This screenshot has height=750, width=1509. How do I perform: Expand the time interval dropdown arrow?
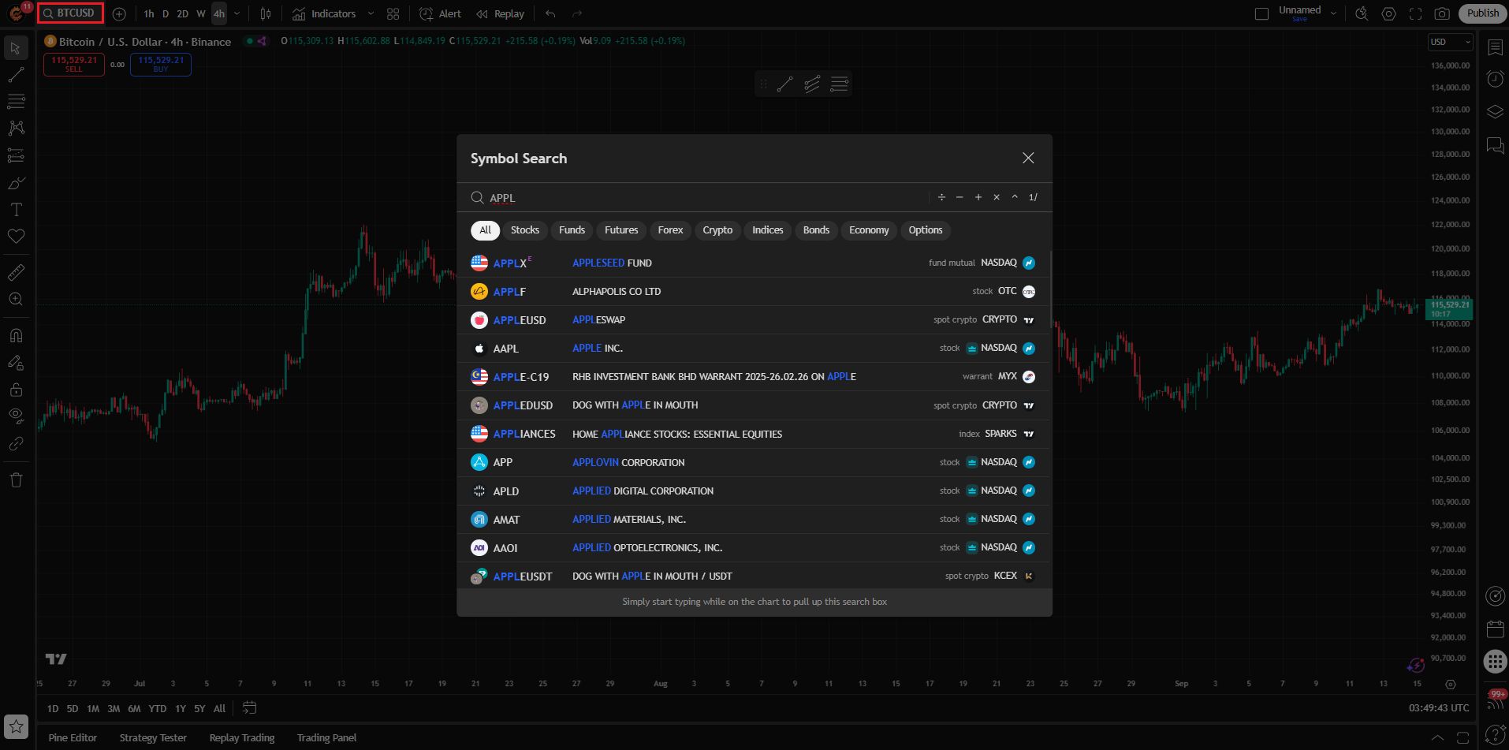tap(237, 14)
